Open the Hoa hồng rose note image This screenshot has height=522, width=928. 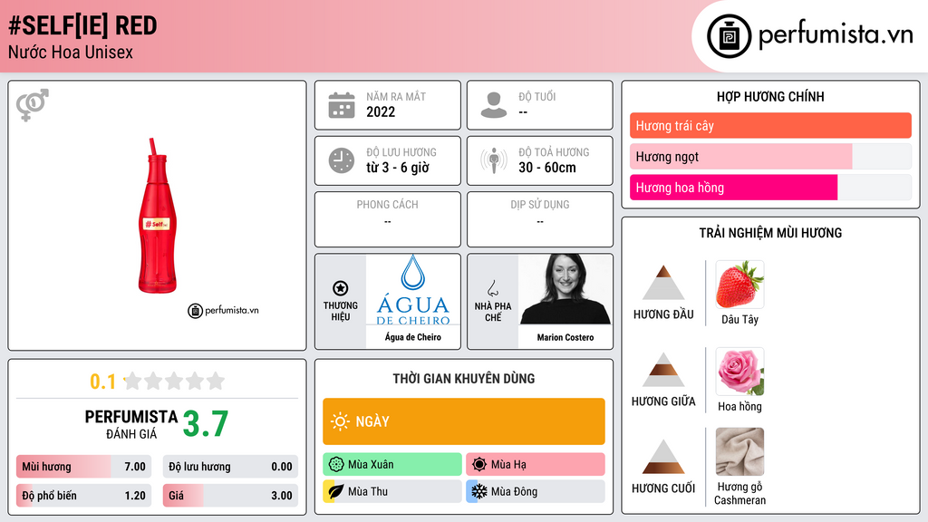pyautogui.click(x=739, y=372)
